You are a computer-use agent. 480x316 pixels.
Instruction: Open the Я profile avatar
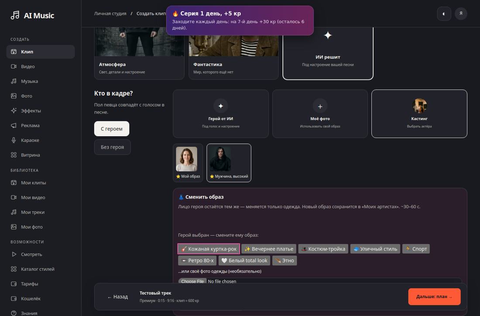coord(461,14)
